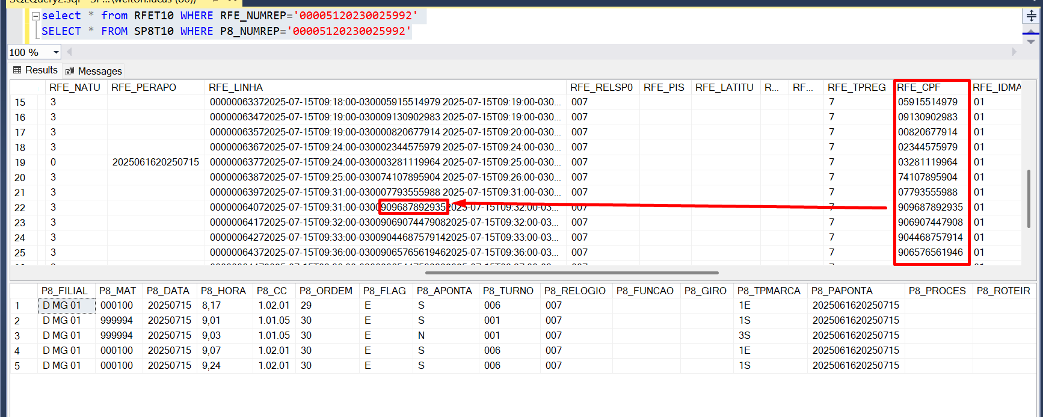Viewport: 1043px width, 417px height.
Task: Click the RFE_LINHA cell in row 24
Action: click(385, 238)
